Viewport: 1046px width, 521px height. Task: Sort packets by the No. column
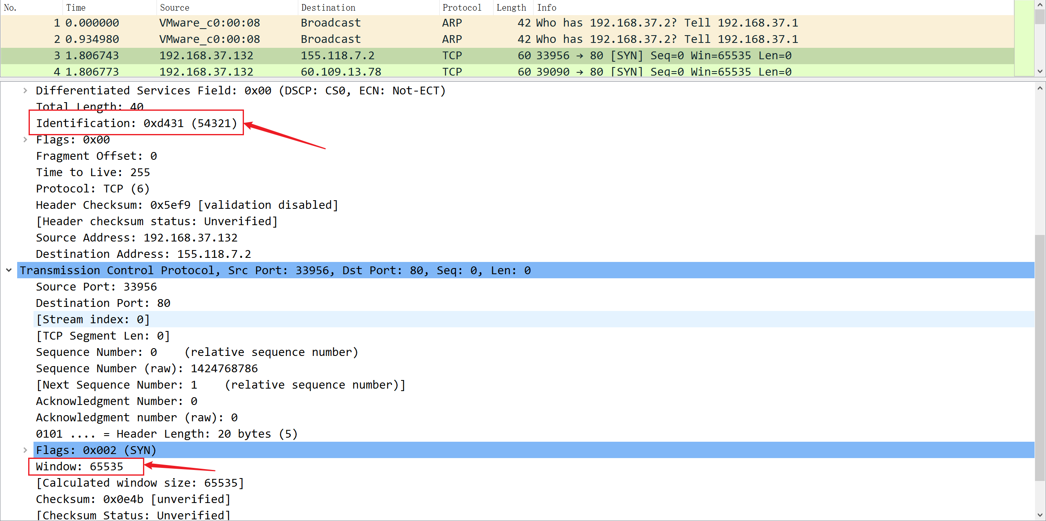[x=11, y=8]
